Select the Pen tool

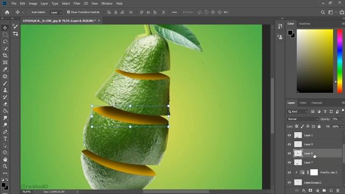(x=5, y=131)
